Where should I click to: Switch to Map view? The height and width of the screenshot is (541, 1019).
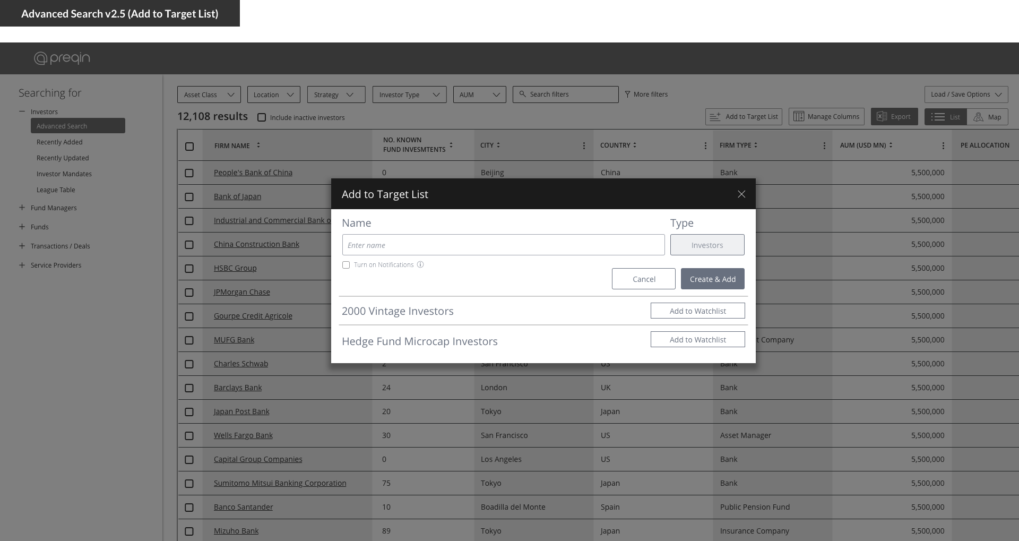[988, 117]
